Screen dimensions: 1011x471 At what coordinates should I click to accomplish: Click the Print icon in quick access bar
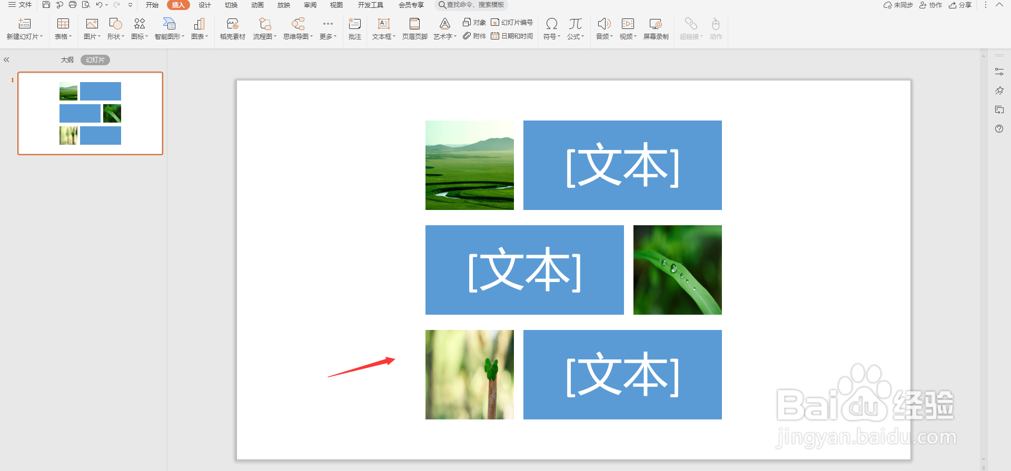tap(73, 5)
